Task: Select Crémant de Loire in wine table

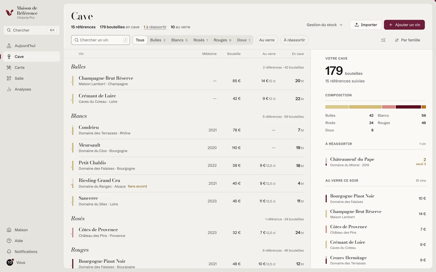Action: pyautogui.click(x=187, y=98)
